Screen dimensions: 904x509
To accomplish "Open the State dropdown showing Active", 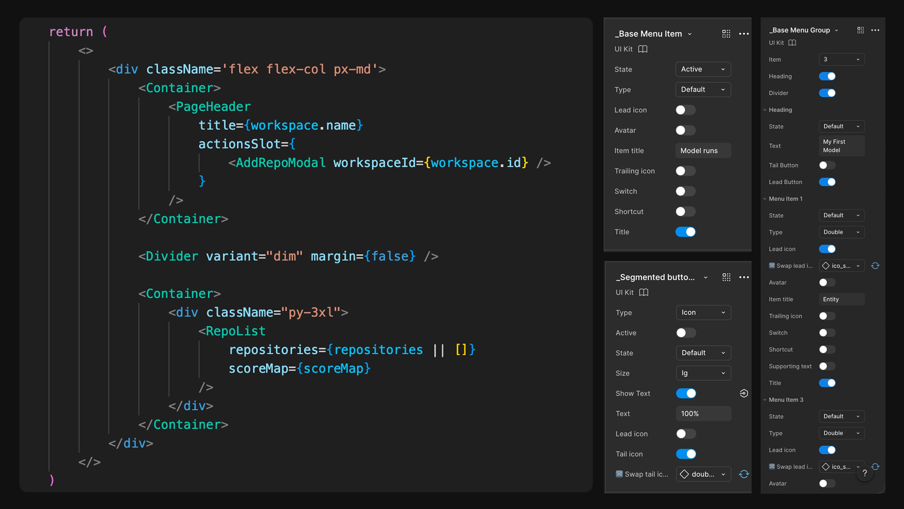I will coord(703,69).
